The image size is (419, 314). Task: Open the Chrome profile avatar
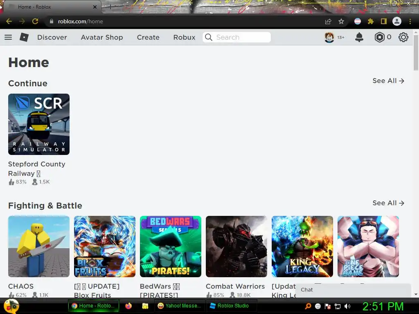397,21
